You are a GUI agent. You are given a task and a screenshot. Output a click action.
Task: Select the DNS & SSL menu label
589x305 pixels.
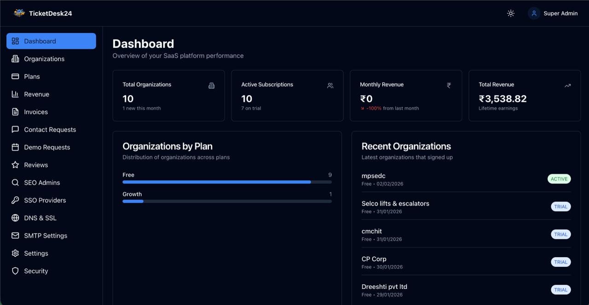[x=40, y=218]
